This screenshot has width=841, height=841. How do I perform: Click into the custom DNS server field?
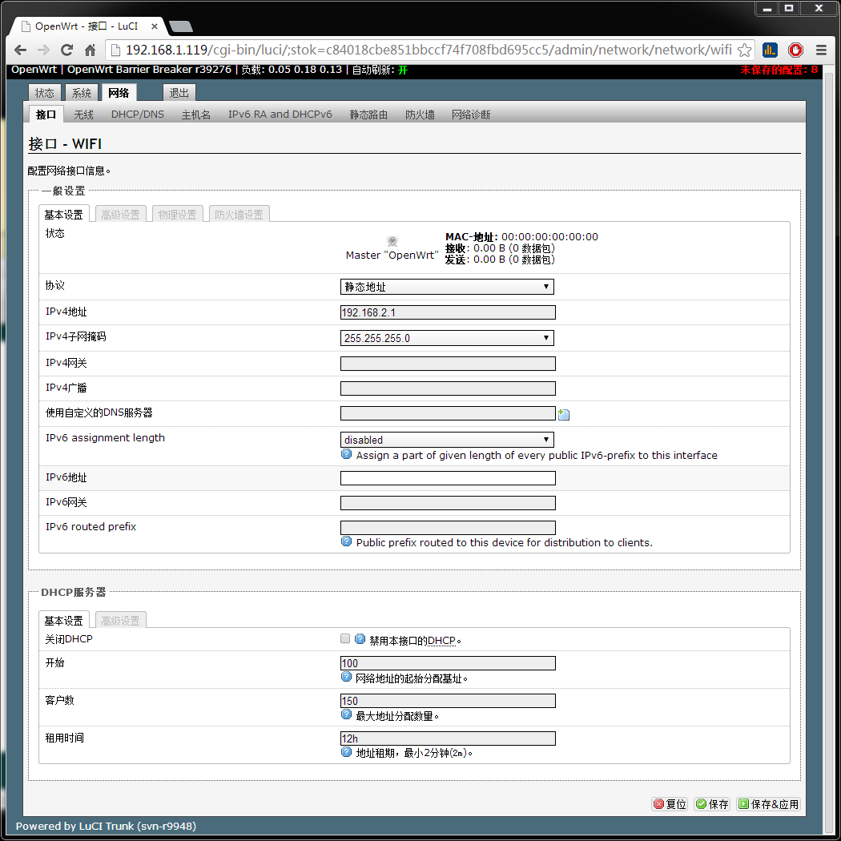click(x=448, y=413)
